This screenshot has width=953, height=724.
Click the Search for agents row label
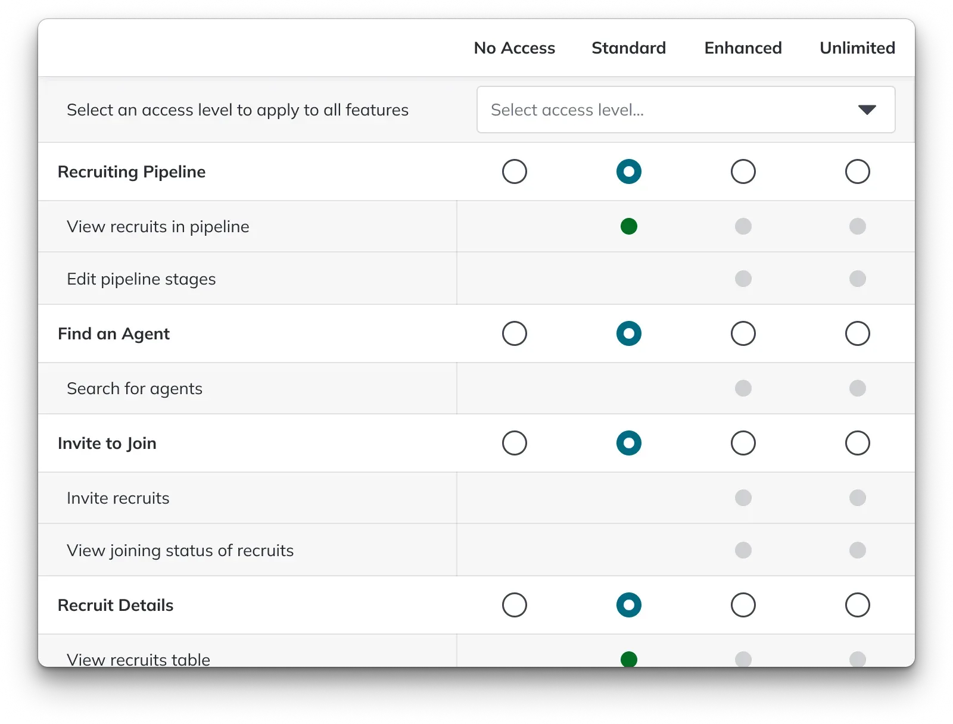click(x=135, y=389)
